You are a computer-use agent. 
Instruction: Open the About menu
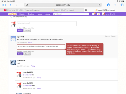pos(48,14)
